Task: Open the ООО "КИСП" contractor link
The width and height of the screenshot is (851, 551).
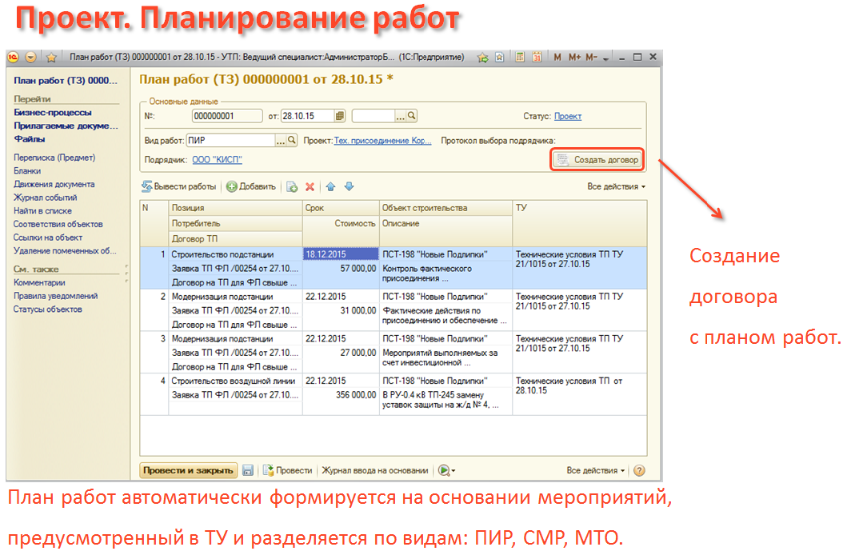Action: coord(217,160)
